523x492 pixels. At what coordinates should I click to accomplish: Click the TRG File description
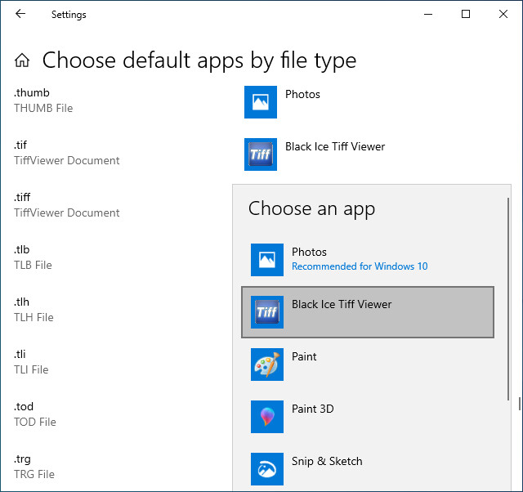[x=34, y=474]
